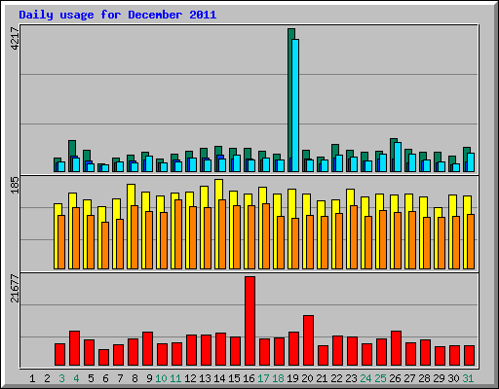Screen dimensions: 499x389
Task: Click day label 2 on the x-axis
Action: click(47, 378)
